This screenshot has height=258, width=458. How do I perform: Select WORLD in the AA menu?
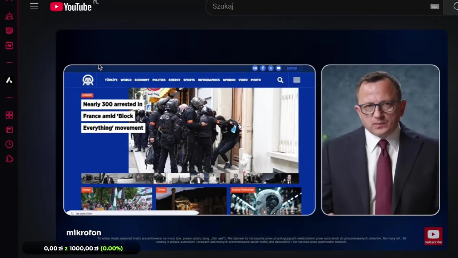coord(126,80)
